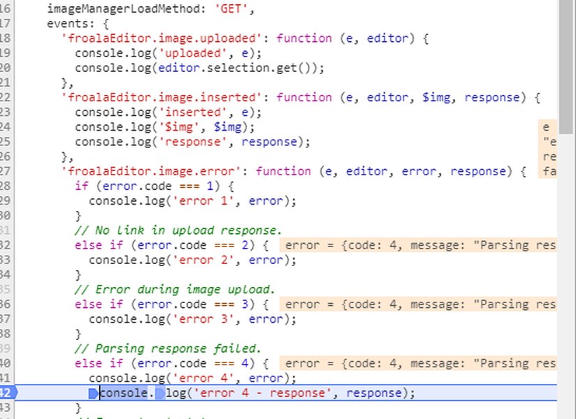
Task: Click the comment 'Error during image upload.'
Action: pos(175,290)
